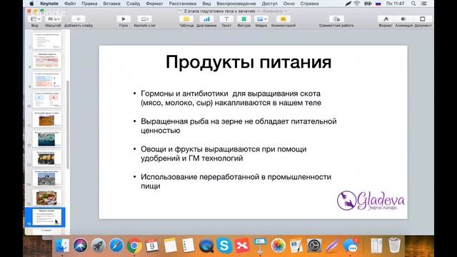The image size is (457, 257).
Task: Open the Файл menu
Action: [x=70, y=4]
